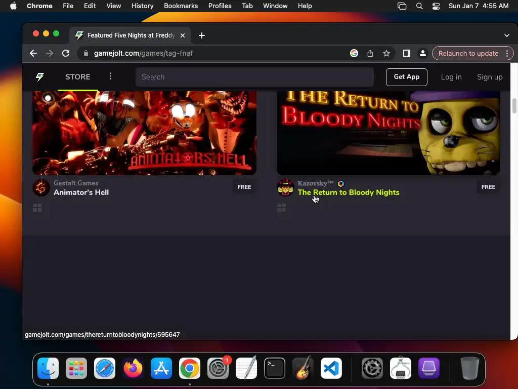Click FREE price tag for Animator's Hell
This screenshot has height=389, width=518.
pyautogui.click(x=244, y=187)
